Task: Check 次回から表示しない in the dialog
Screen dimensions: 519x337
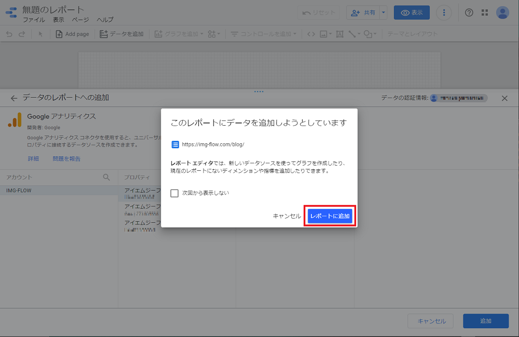Action: (x=175, y=192)
